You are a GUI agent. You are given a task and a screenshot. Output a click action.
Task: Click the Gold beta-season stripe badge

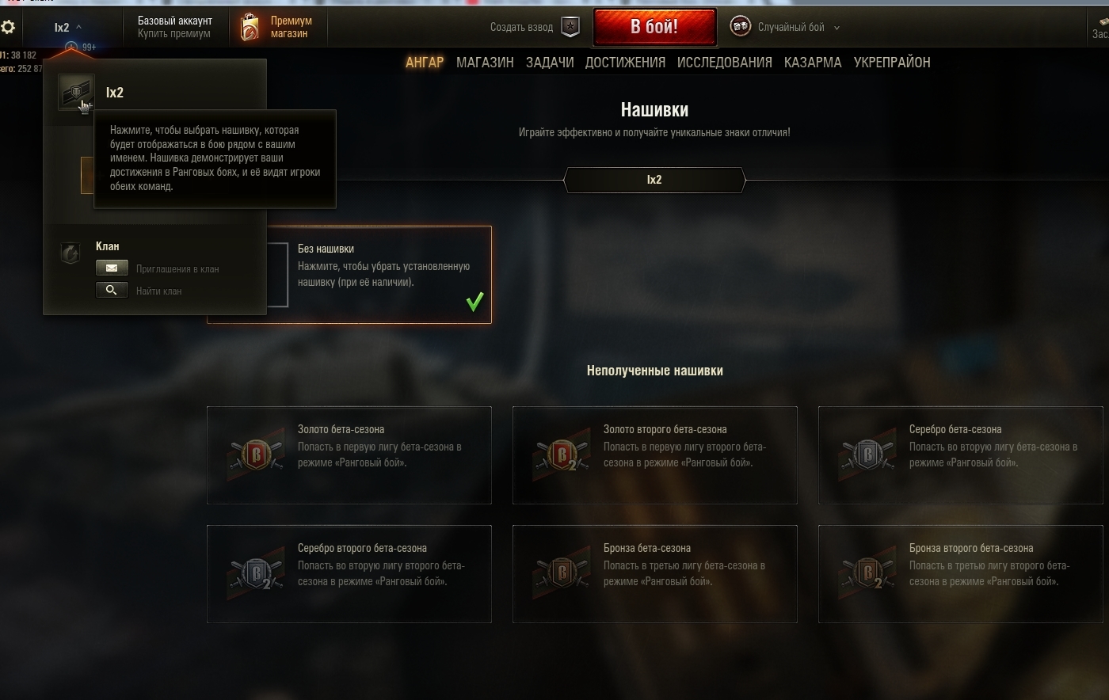255,455
